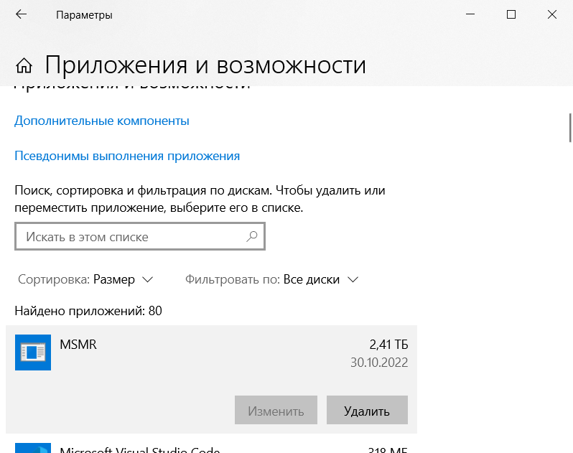Click the Удалить button for MSMR
Screen dimensions: 573x453
[367, 410]
